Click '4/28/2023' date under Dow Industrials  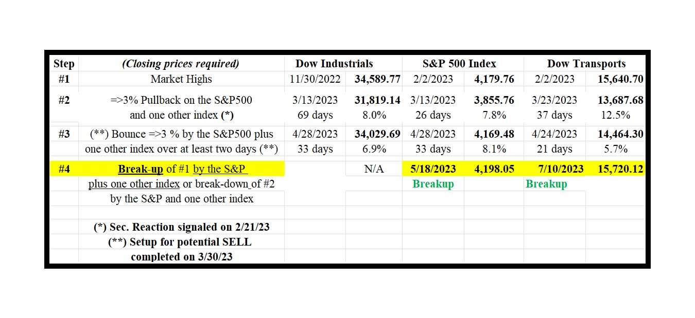315,134
